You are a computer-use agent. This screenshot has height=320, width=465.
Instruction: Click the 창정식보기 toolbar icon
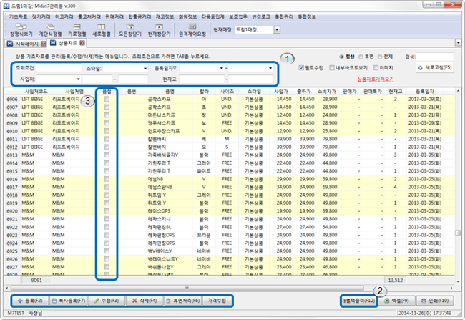(x=21, y=30)
